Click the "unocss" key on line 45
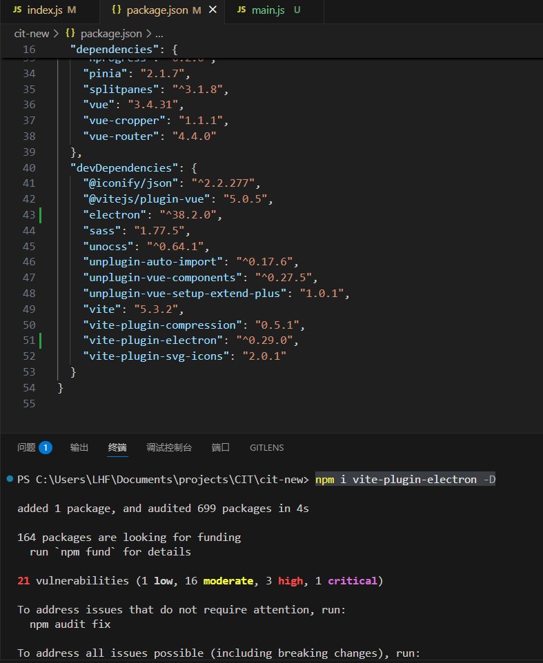 coord(108,247)
